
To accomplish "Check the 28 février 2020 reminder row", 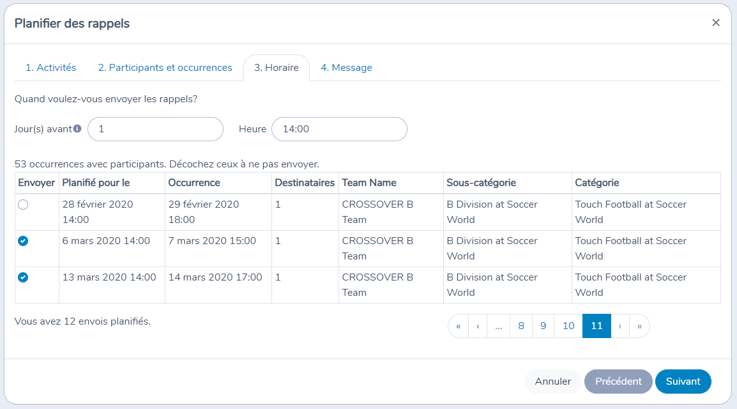I will 23,204.
